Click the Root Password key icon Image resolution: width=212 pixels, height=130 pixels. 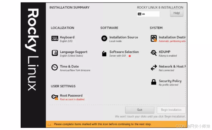pyautogui.click(x=55, y=97)
